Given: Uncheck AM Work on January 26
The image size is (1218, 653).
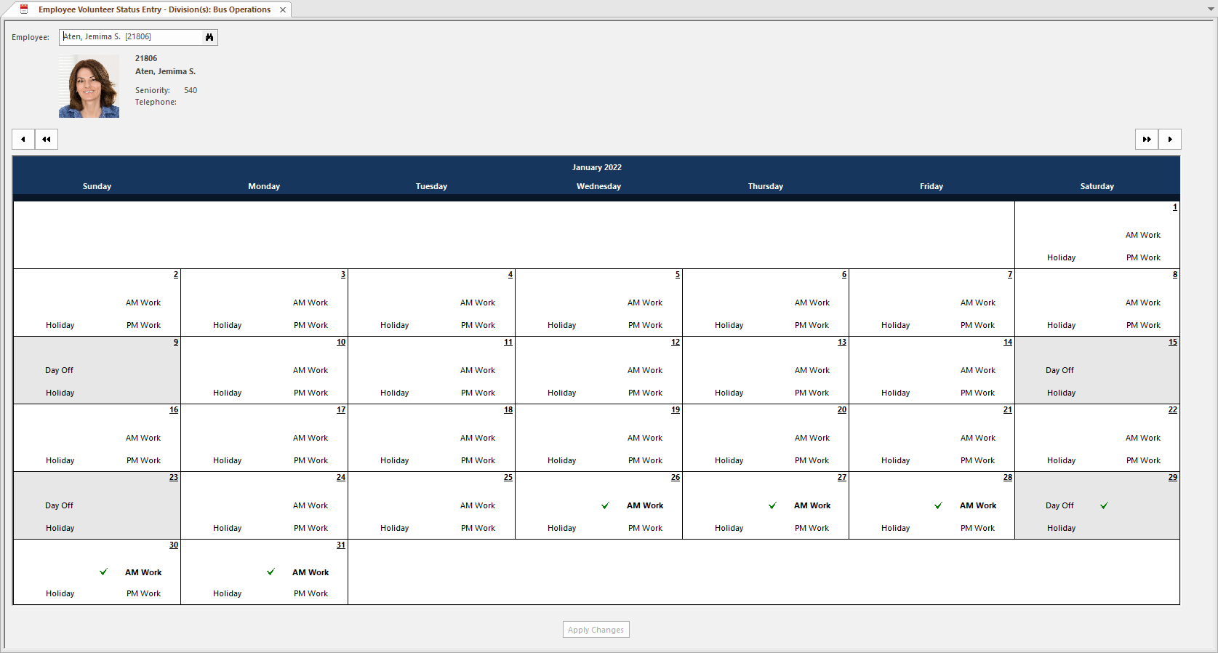Looking at the screenshot, I should click(x=605, y=506).
